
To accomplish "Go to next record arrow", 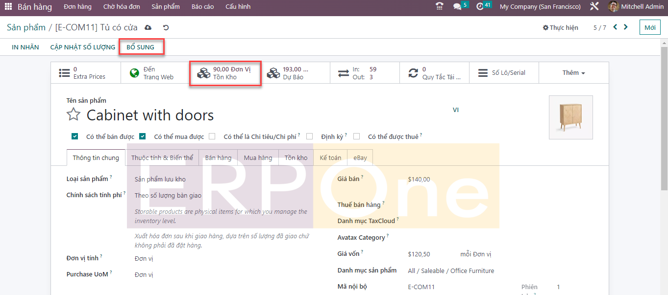I will (x=626, y=27).
